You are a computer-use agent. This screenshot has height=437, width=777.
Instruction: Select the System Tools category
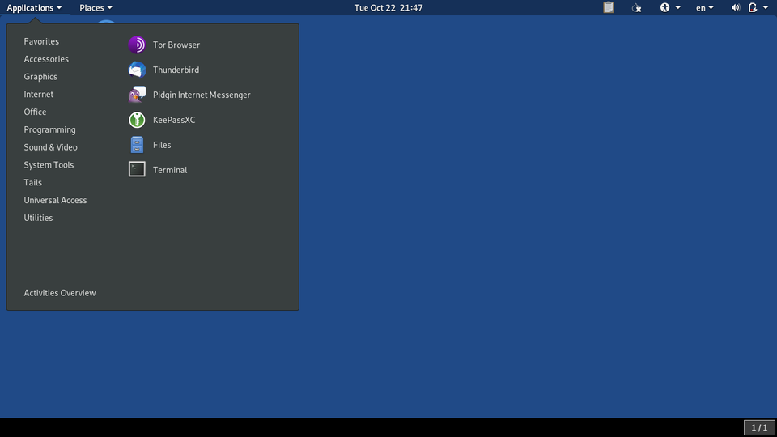point(49,165)
